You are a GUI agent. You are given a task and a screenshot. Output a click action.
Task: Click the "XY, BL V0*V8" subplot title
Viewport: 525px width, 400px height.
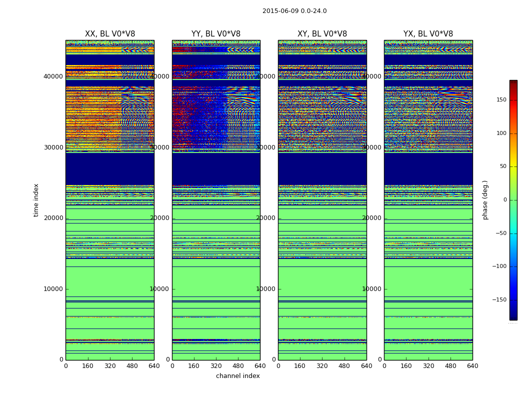pyautogui.click(x=322, y=34)
